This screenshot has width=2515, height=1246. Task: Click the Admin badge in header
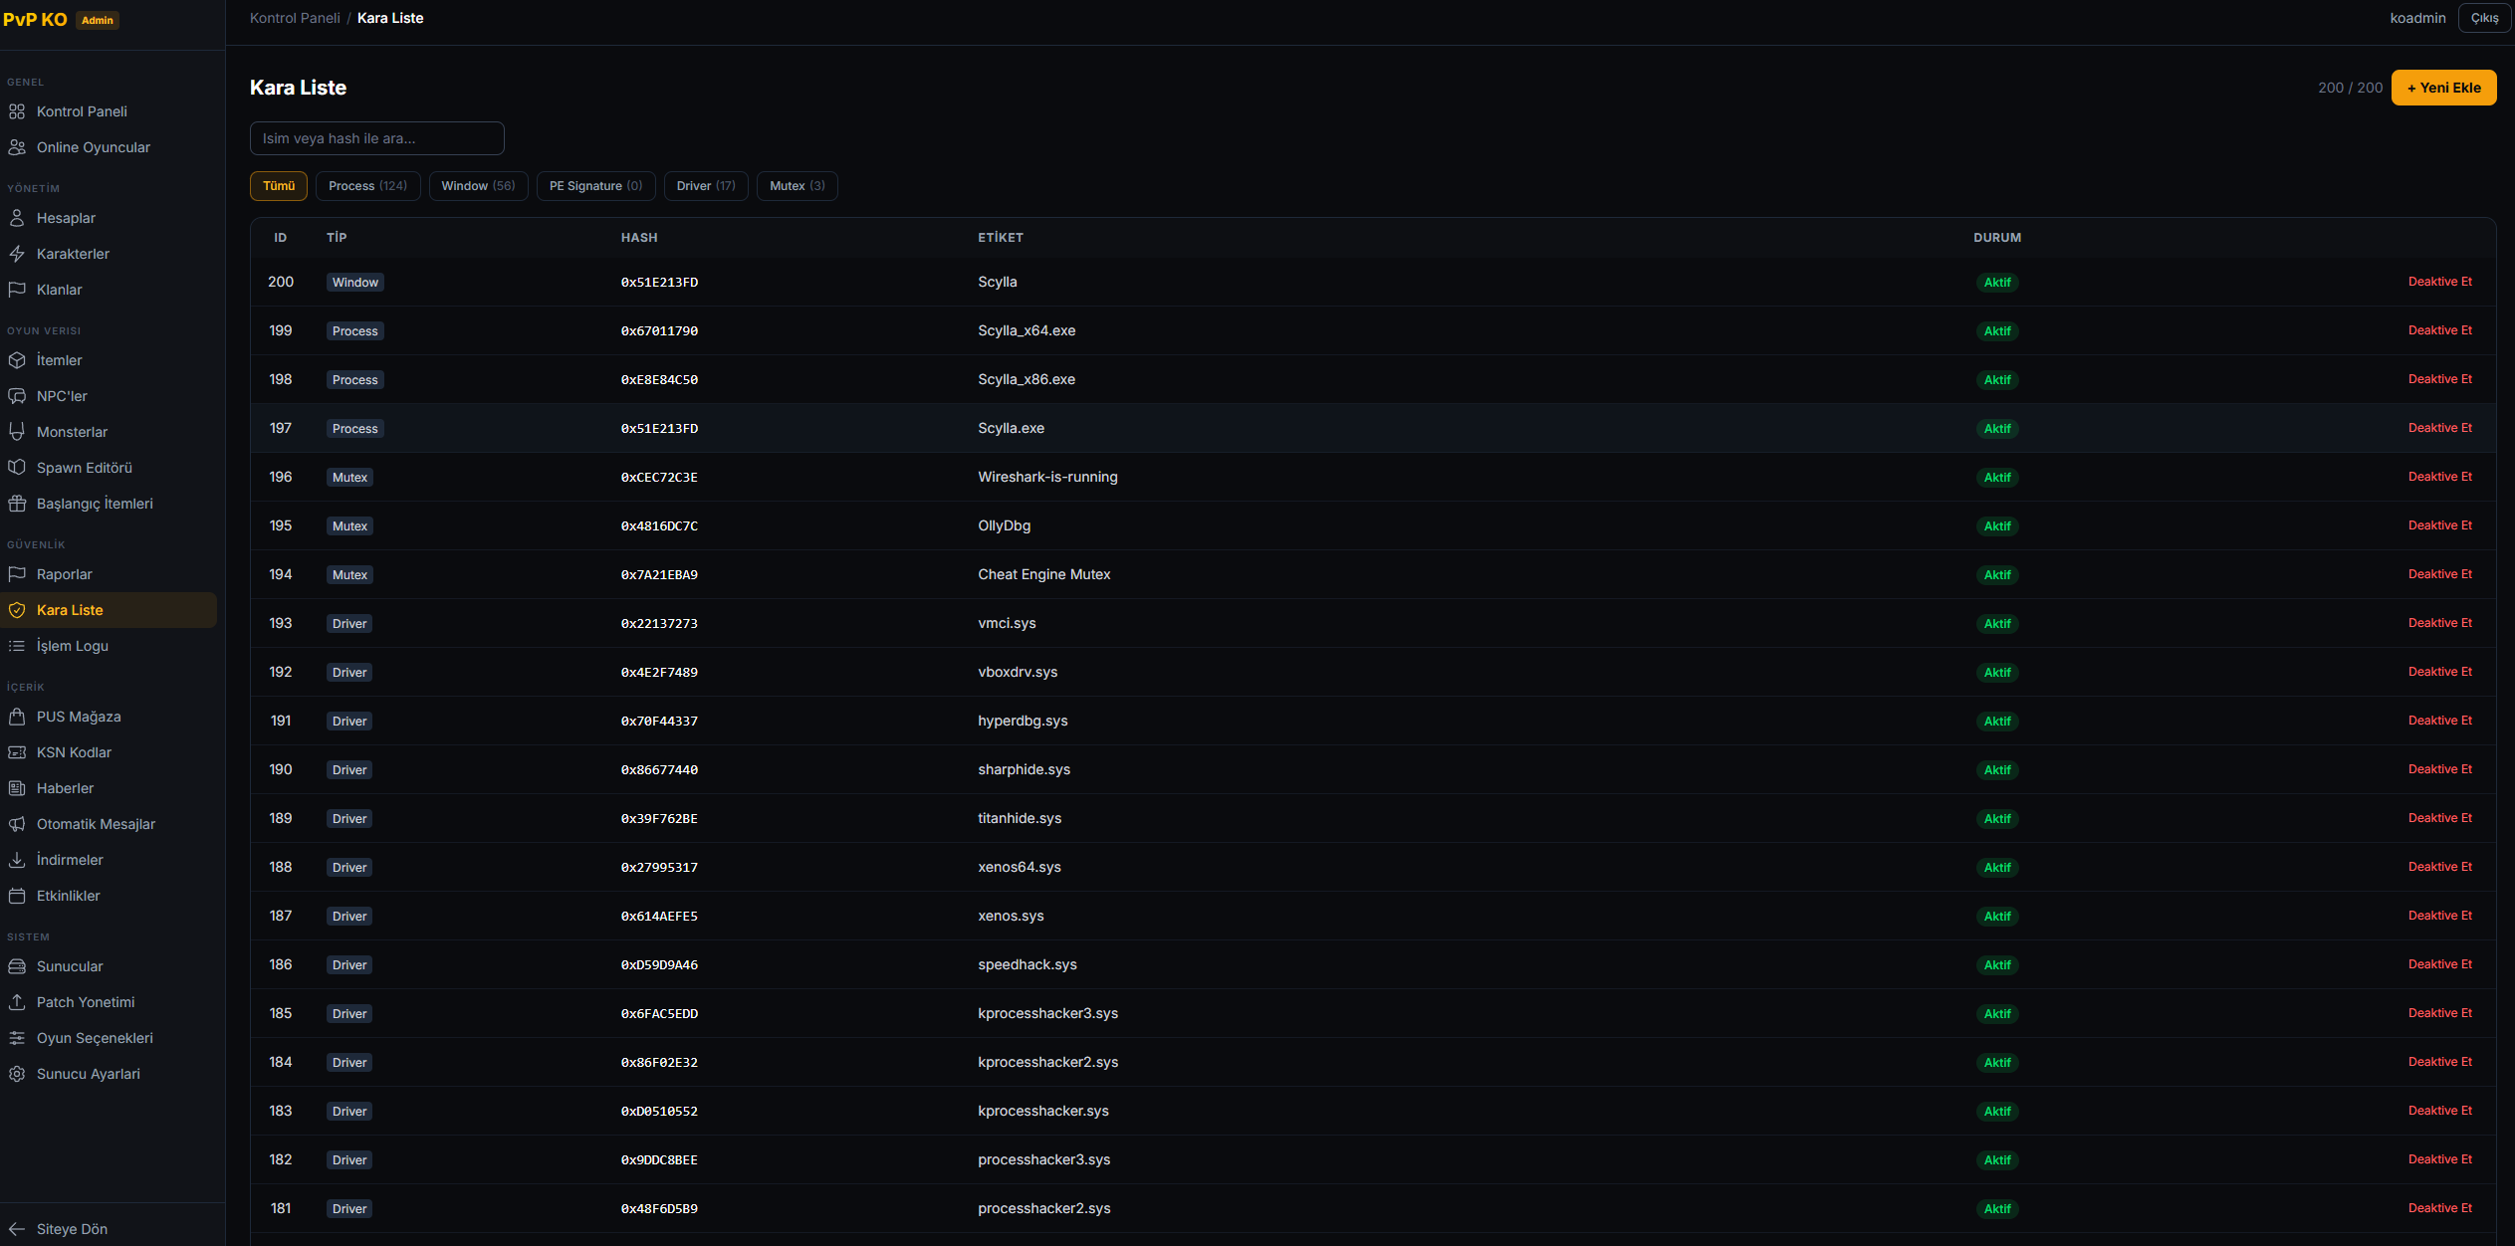pyautogui.click(x=98, y=20)
